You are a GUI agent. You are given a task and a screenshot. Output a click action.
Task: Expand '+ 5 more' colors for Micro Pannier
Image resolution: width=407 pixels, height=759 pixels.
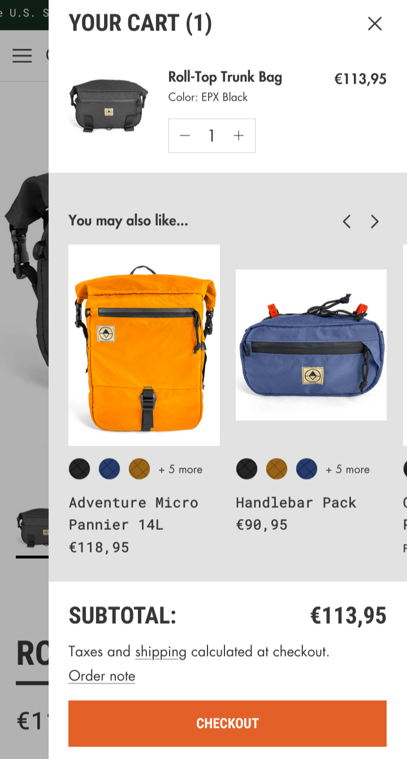pyautogui.click(x=180, y=469)
